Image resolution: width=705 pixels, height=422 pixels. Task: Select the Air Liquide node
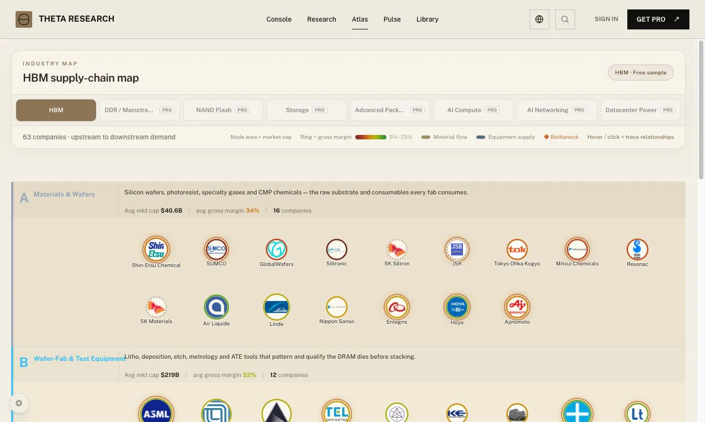(x=216, y=307)
